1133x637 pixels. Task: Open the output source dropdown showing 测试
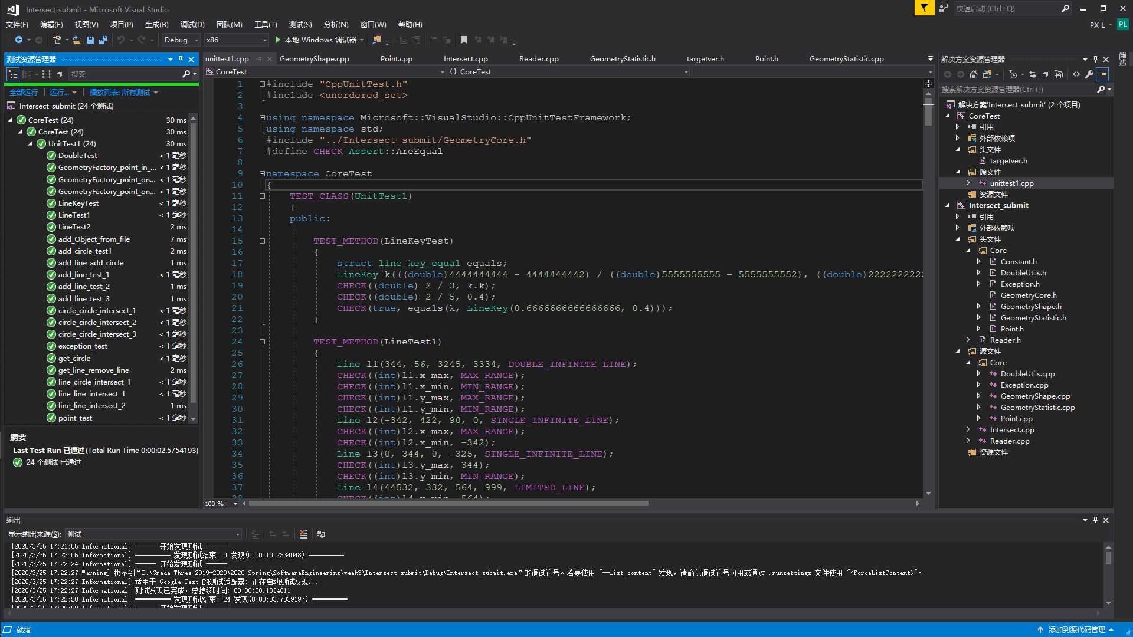(x=153, y=534)
